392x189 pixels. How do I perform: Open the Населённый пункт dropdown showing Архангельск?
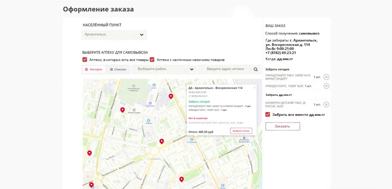(114, 35)
